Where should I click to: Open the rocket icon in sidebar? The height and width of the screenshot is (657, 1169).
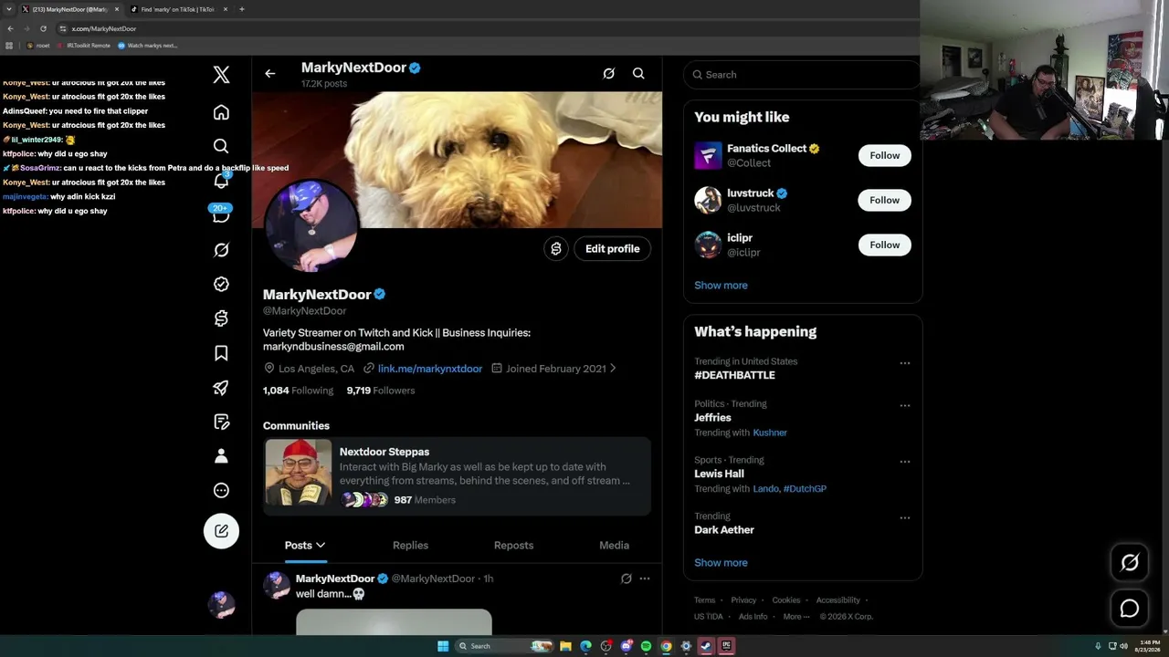221,387
